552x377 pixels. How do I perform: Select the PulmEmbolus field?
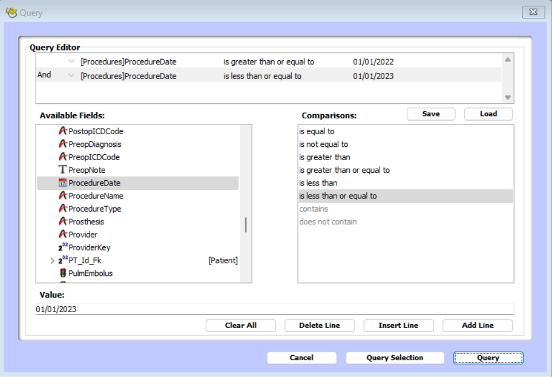click(138, 273)
